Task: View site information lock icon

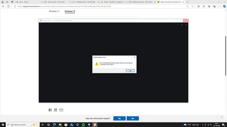Action: [15, 6]
